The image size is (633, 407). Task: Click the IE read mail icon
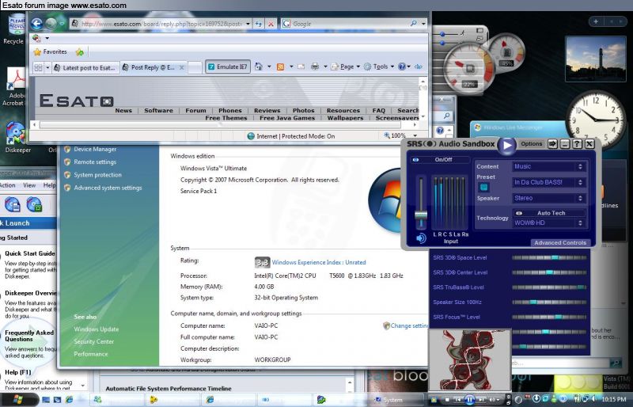tap(301, 67)
